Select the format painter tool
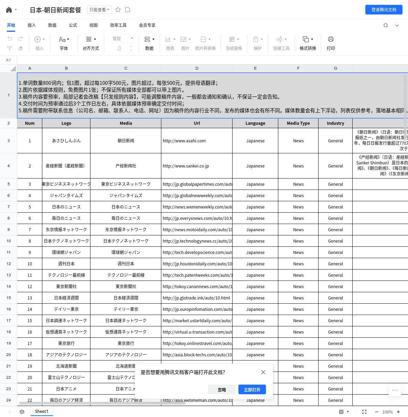Image resolution: width=408 pixels, height=417 pixels. point(10,48)
